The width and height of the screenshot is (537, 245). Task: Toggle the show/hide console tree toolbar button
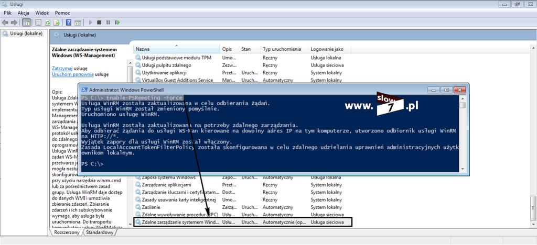click(26, 23)
